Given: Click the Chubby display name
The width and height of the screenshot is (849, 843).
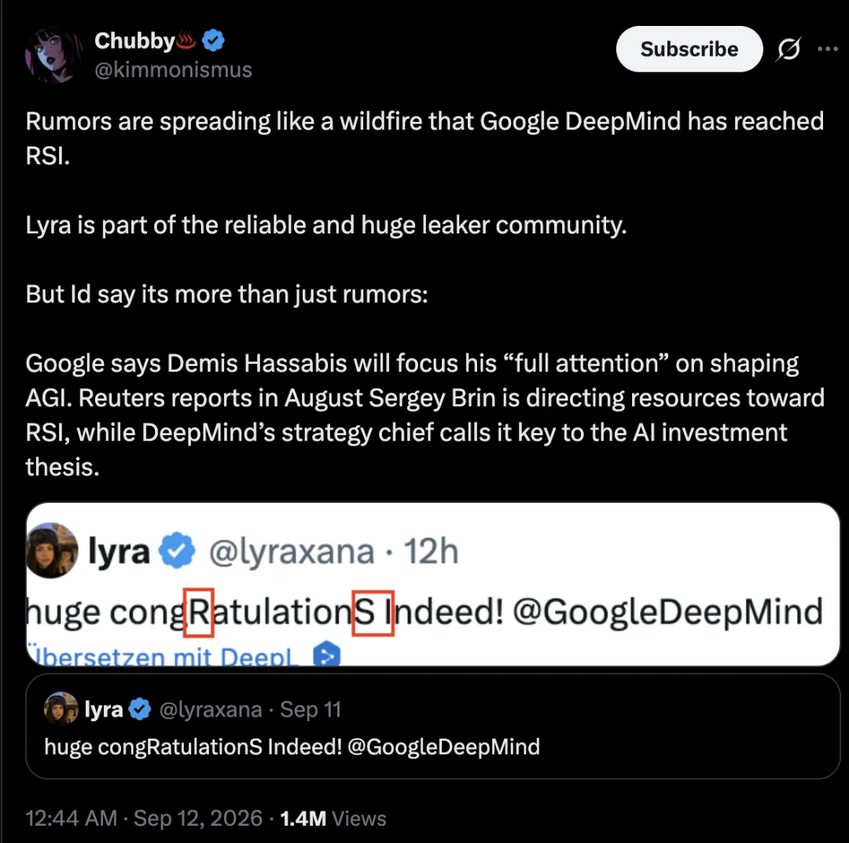Looking at the screenshot, I should (134, 41).
